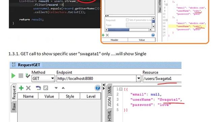
Task: Click the Resource field /users/Swagata1
Action: [x=162, y=79]
